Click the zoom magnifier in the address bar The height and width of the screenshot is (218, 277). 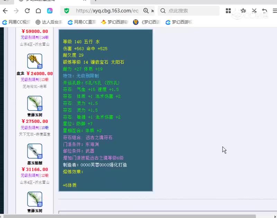146,11
